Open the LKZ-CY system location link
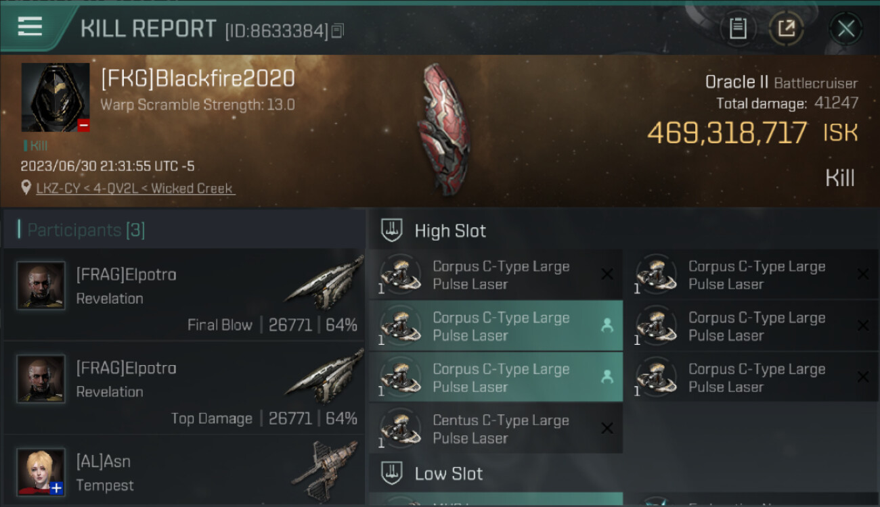 pyautogui.click(x=135, y=189)
